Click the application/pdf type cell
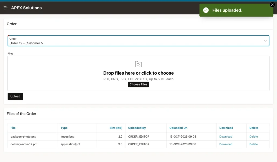The width and height of the screenshot is (277, 162). point(71,144)
